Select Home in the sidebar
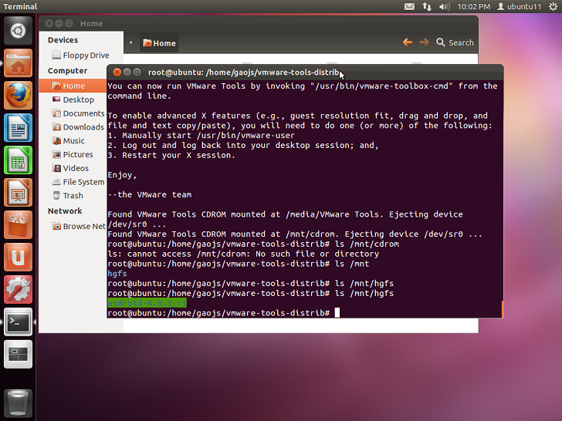The height and width of the screenshot is (421, 562). point(73,86)
